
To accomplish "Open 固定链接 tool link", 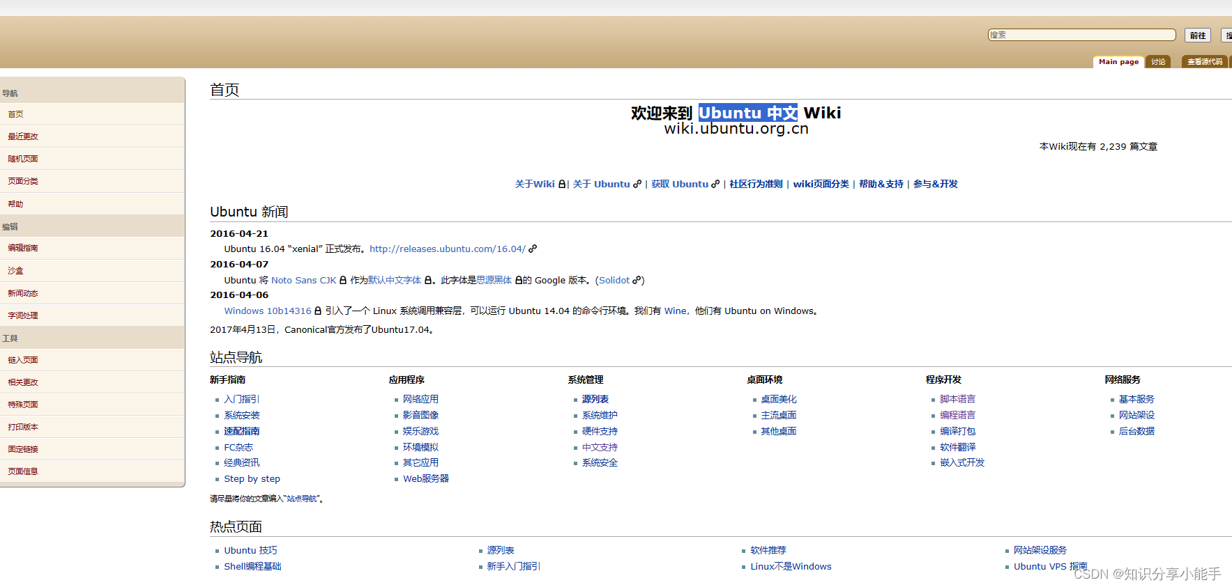I will coord(23,449).
